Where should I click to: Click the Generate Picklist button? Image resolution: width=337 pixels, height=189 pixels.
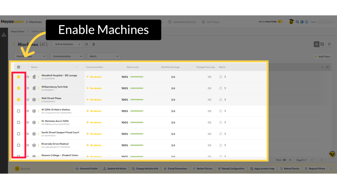point(87,169)
